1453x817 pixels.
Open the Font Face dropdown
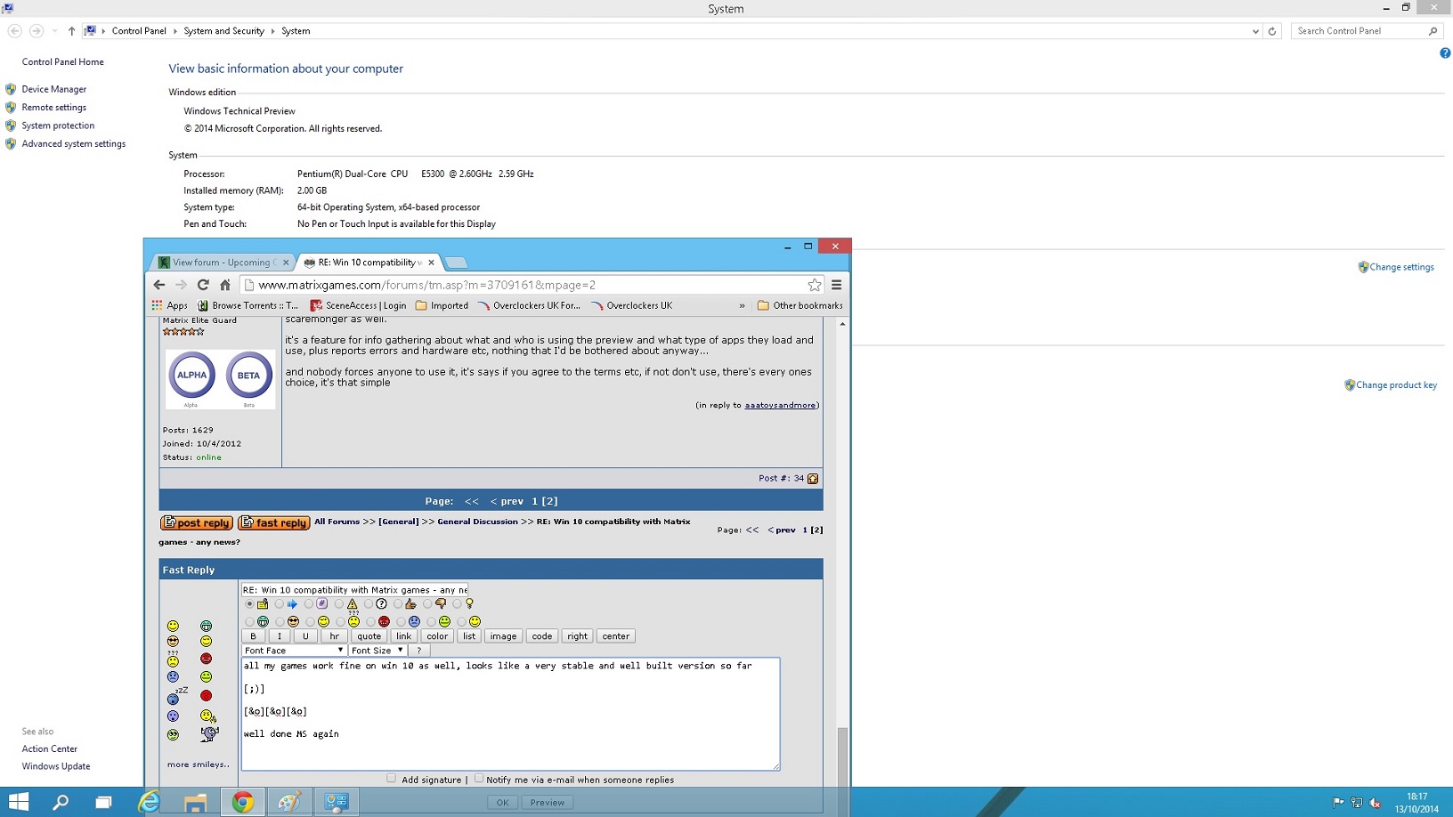[294, 651]
